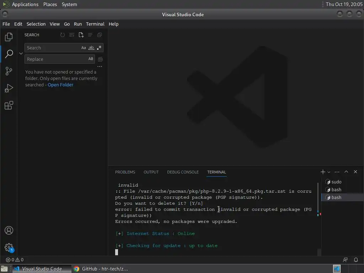
Task: Open the Run and Debug view
Action: (x=9, y=88)
